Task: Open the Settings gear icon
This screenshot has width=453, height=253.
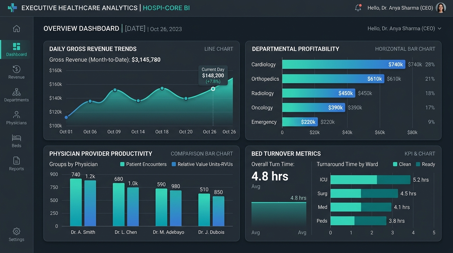Action: (x=16, y=231)
